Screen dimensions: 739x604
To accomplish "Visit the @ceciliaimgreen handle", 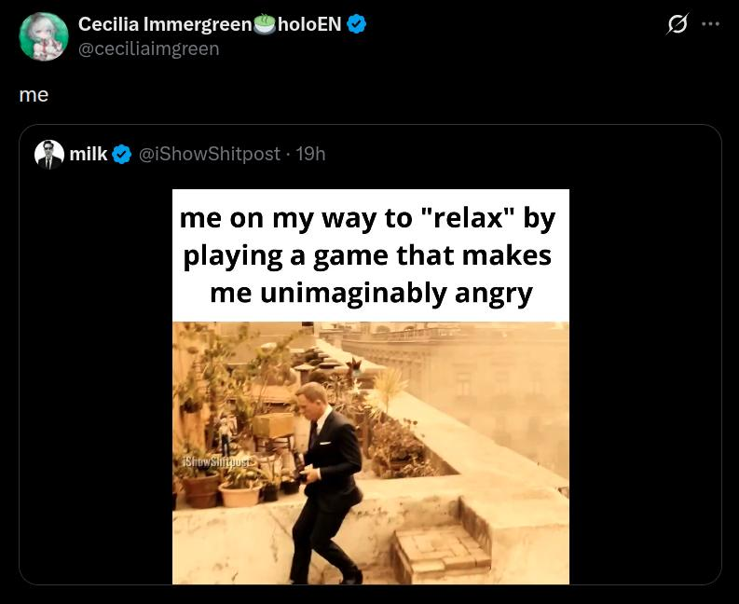I will tap(148, 49).
